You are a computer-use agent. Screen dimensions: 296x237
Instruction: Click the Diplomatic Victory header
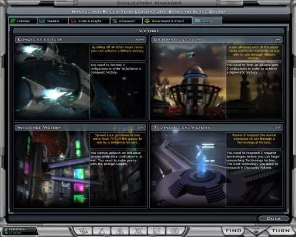pyautogui.click(x=216, y=40)
